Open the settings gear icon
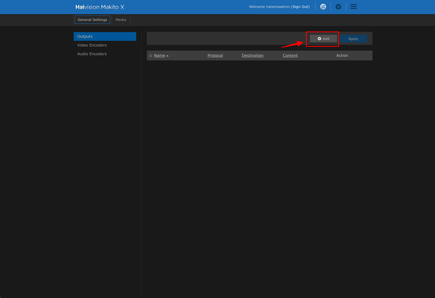This screenshot has width=435, height=298. [x=338, y=7]
